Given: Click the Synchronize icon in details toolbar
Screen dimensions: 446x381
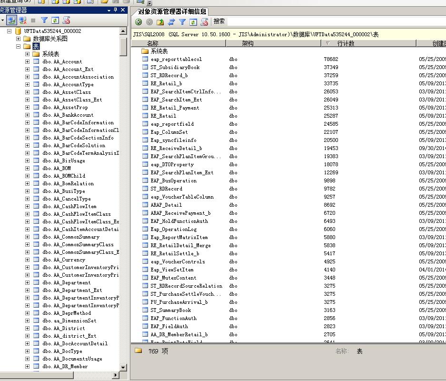Looking at the screenshot, I should (x=171, y=22).
